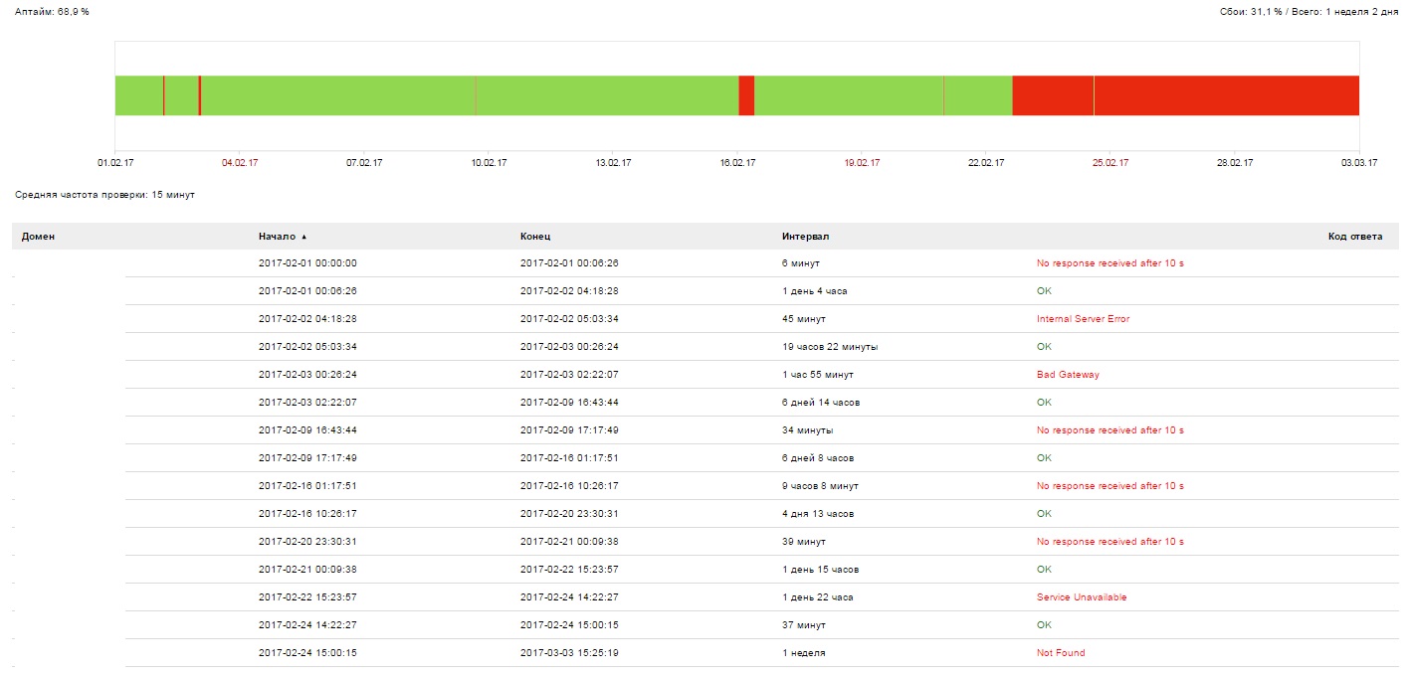Click the red outage block near 16.02.17
Screen dimensions: 1410x677
tap(746, 95)
